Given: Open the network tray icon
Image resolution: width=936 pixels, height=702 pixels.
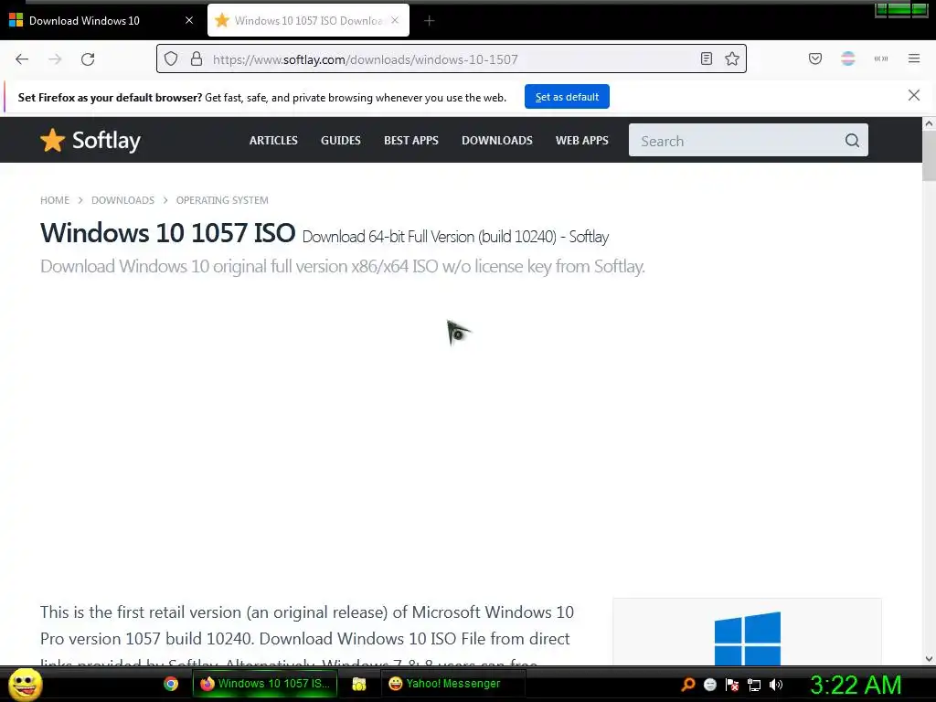Looking at the screenshot, I should 754,685.
